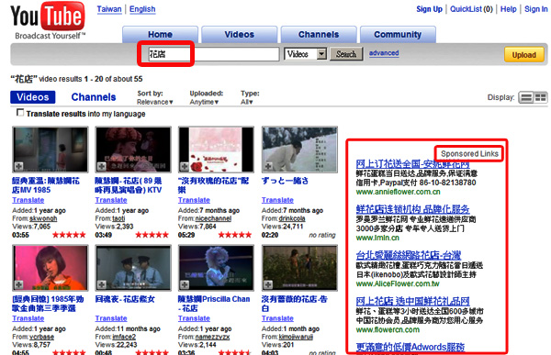Screen dimensions: 551x355
Task: Add drinkcola video to QuickList via plus icon
Action: click(268, 166)
